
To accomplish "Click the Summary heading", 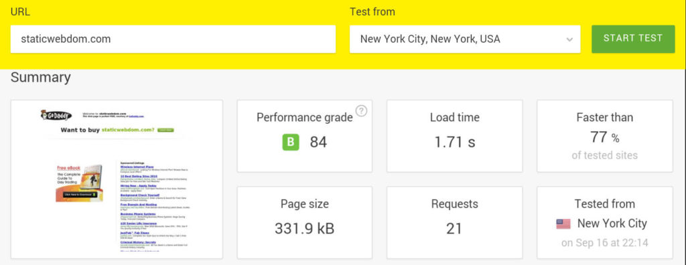I will (x=41, y=78).
